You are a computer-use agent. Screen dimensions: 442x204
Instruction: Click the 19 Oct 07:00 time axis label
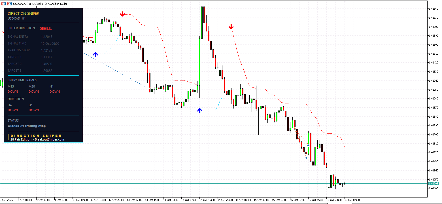(352, 200)
